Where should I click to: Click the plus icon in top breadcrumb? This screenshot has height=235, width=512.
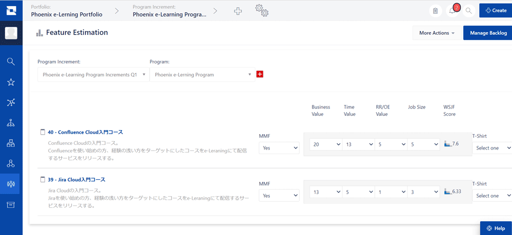point(238,11)
